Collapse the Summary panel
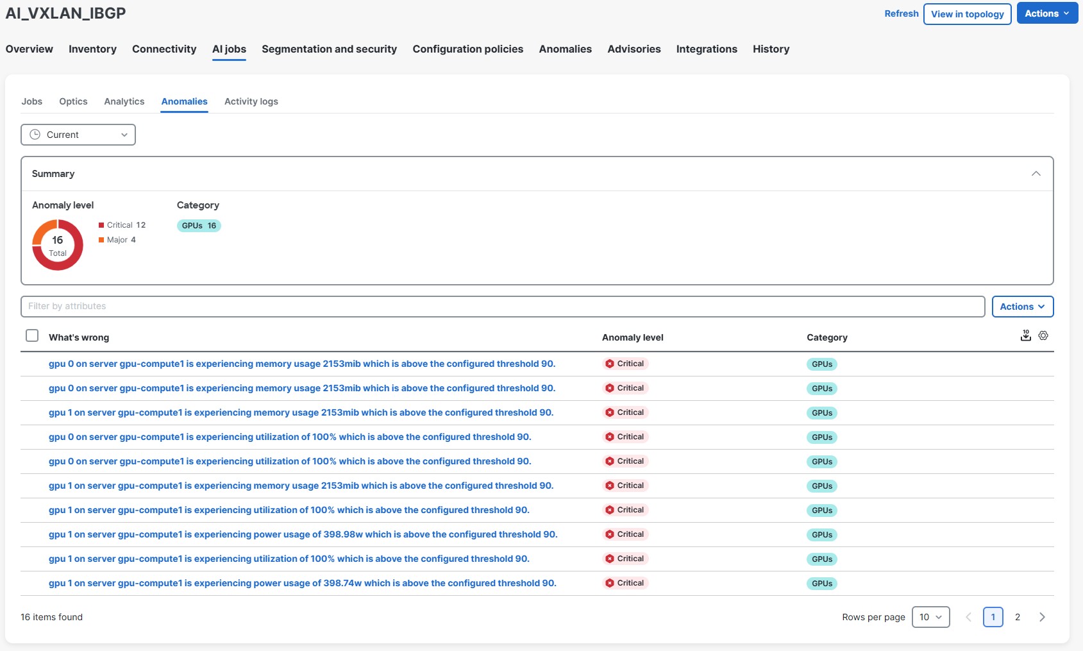The width and height of the screenshot is (1083, 651). [x=1036, y=174]
